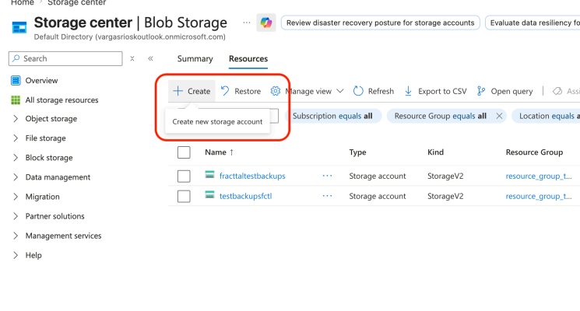Check the testbackupsfctl row checkbox

[x=184, y=196]
